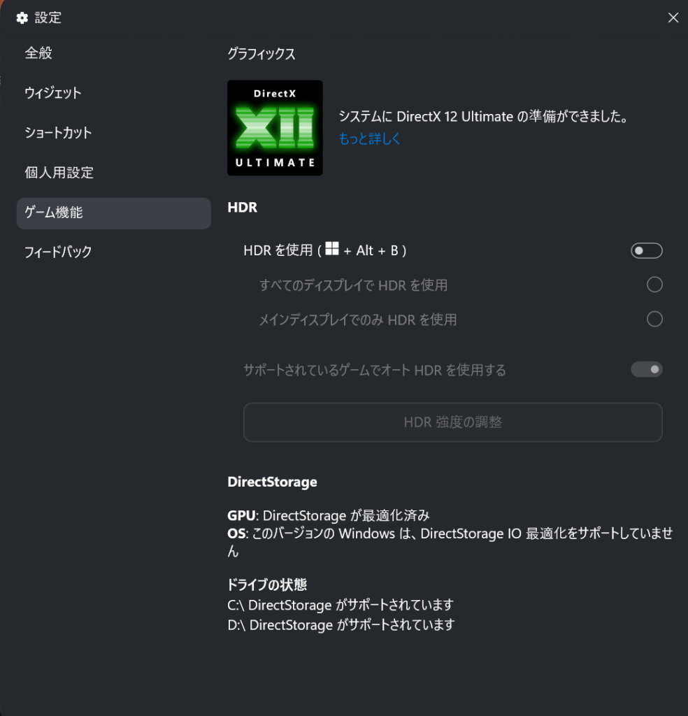Click the HDR 強度の調整 button

coord(453,422)
